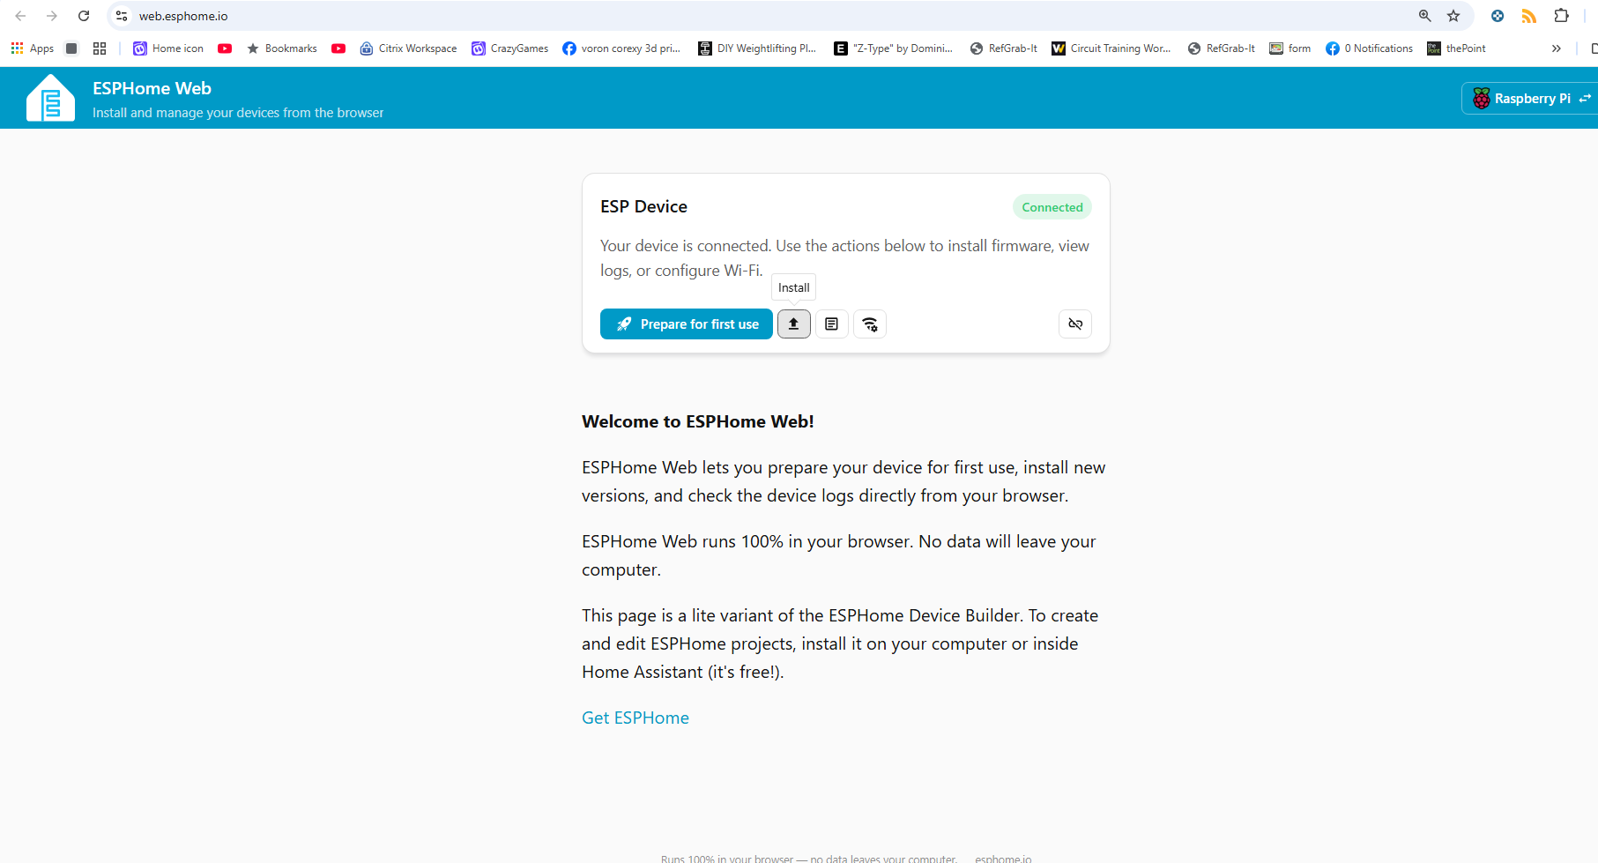Open 0 Notifications Facebook bookmark
Screen dimensions: 1598x863
(x=1370, y=48)
